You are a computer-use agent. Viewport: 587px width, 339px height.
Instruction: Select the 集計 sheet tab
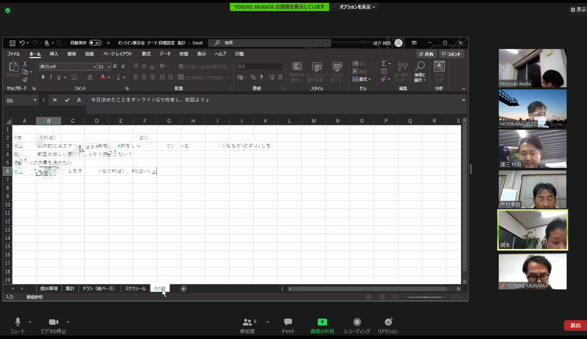click(x=70, y=288)
